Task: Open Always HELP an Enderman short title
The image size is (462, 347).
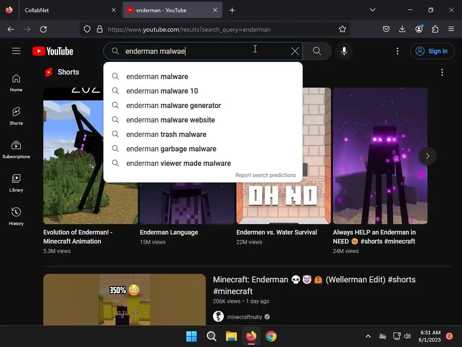Action: point(374,237)
